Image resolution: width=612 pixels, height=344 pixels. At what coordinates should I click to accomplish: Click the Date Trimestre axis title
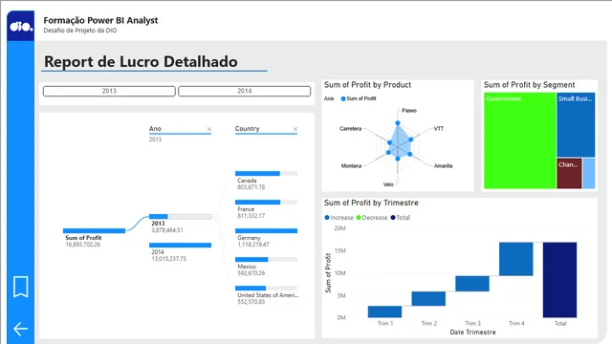click(472, 333)
